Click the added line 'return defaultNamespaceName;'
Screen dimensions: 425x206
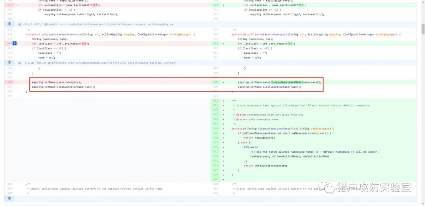click(266, 166)
